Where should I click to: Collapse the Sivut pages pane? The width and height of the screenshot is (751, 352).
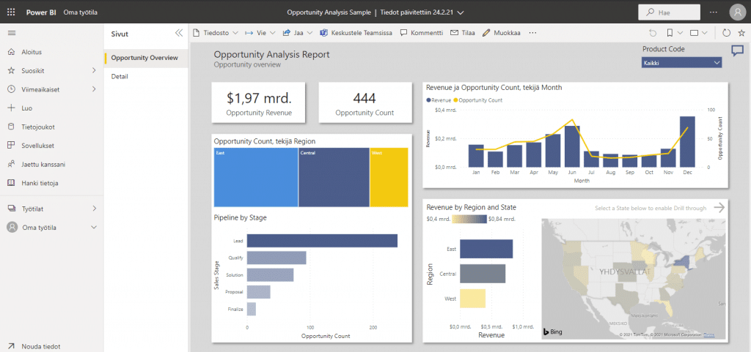point(179,33)
